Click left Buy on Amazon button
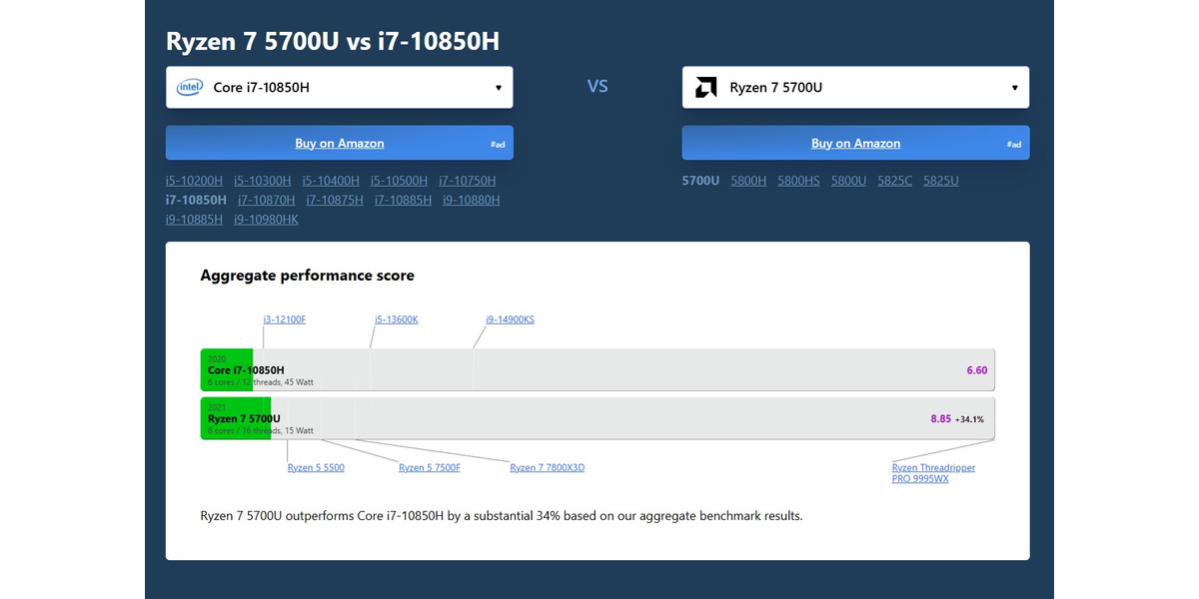Image resolution: width=1199 pixels, height=599 pixels. pyautogui.click(x=339, y=144)
